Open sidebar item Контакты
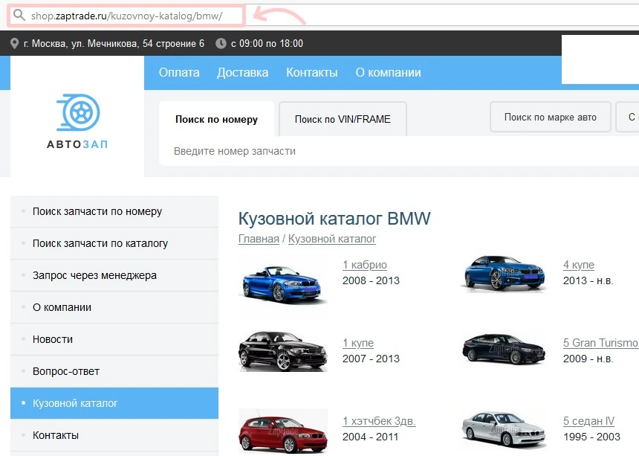Screen dimensions: 639x456 (x=114, y=435)
